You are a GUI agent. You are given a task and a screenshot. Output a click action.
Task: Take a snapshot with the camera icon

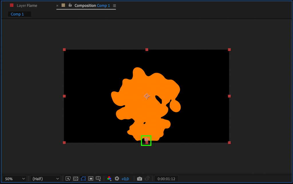pyautogui.click(x=140, y=179)
